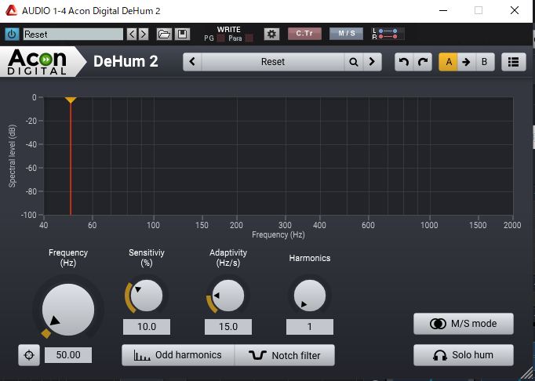Viewport: 535px width, 381px height.
Task: Toggle the plugin power bypass button
Action: [12, 34]
